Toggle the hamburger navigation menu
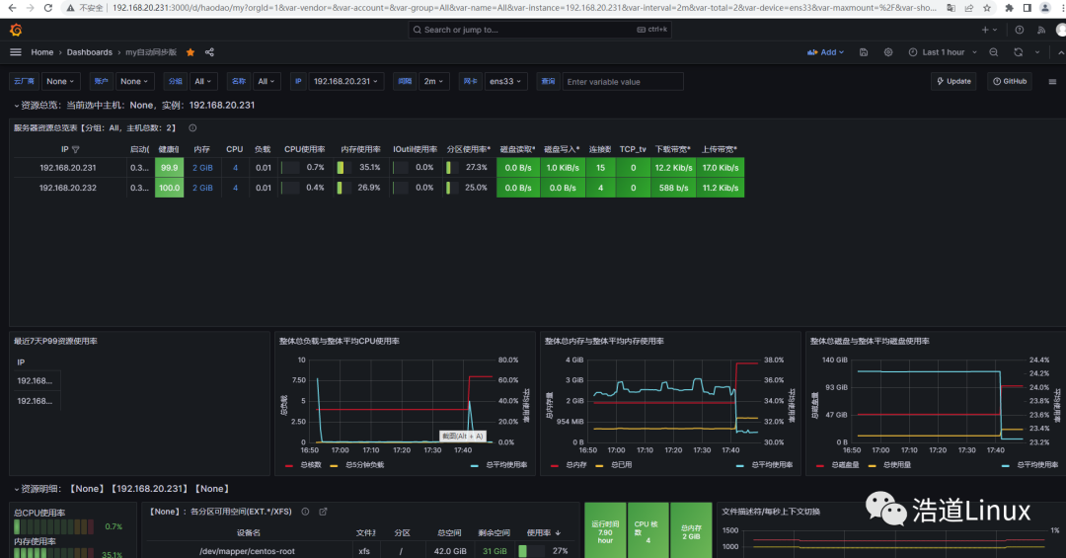The height and width of the screenshot is (558, 1066). [16, 52]
